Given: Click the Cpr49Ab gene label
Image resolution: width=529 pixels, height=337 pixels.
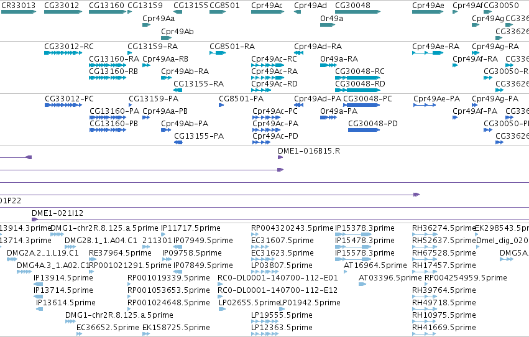Looking at the screenshot, I should (x=177, y=31).
